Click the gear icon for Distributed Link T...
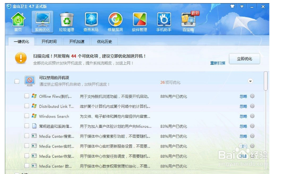This screenshot has width=284, height=174. click(252, 106)
